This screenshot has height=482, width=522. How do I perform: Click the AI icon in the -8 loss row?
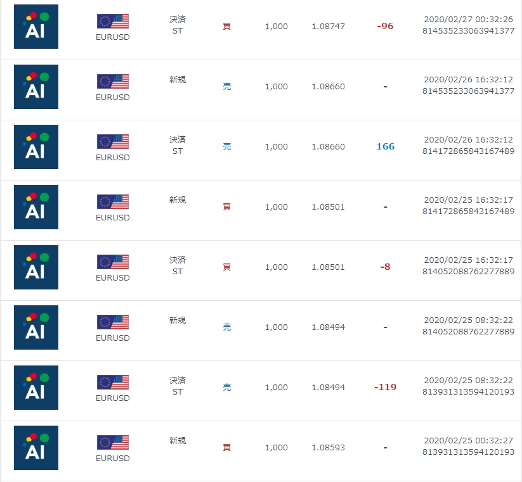coord(36,267)
